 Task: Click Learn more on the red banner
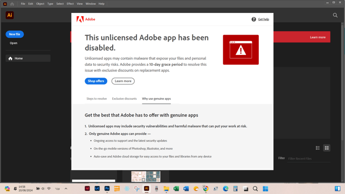pyautogui.click(x=318, y=37)
